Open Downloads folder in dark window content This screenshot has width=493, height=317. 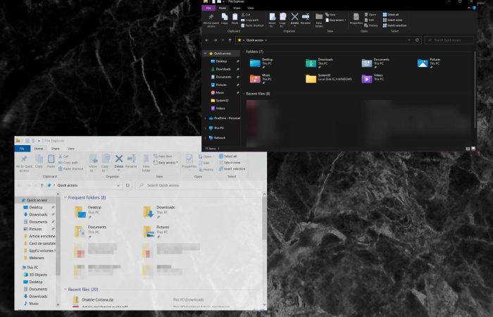[319, 63]
